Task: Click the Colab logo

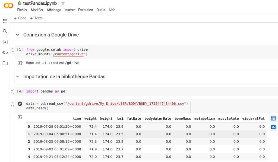Action: coord(8,6)
